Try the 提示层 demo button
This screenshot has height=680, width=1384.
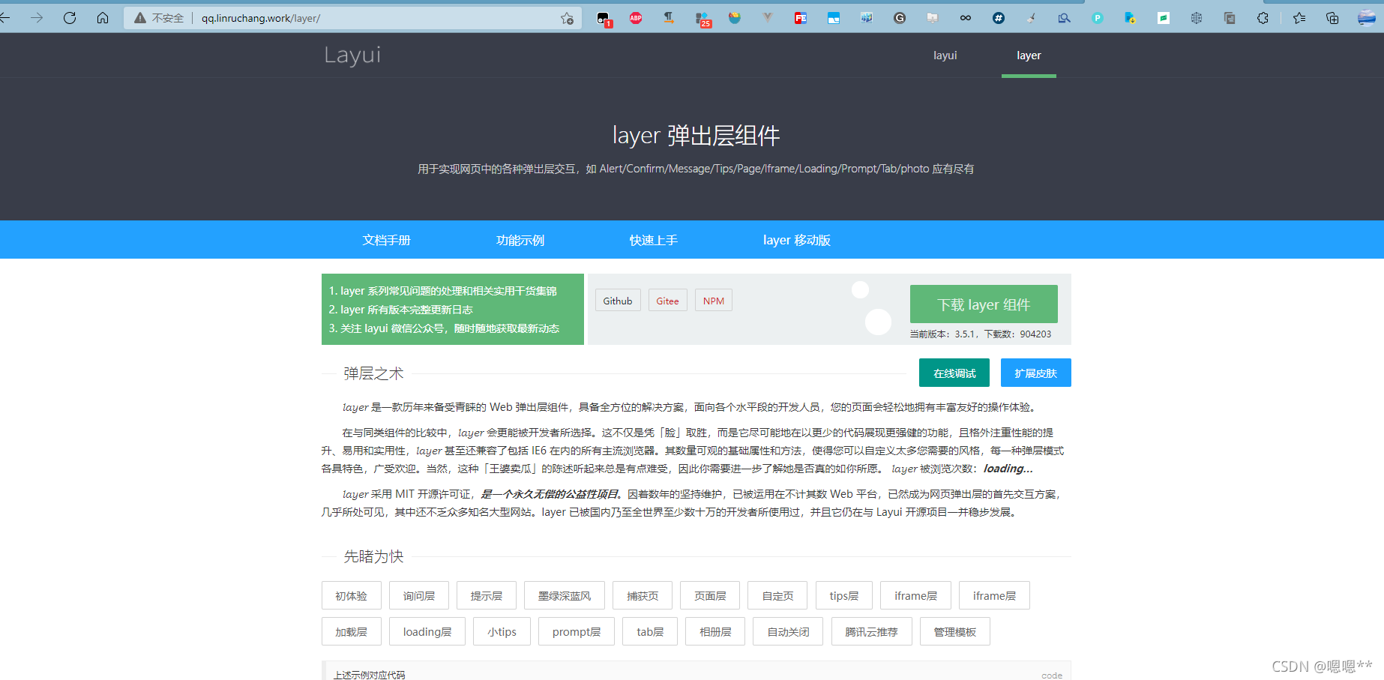pos(487,595)
